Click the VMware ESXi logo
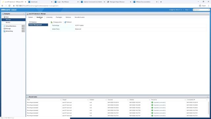The width and height of the screenshot is (211, 119). point(9,10)
